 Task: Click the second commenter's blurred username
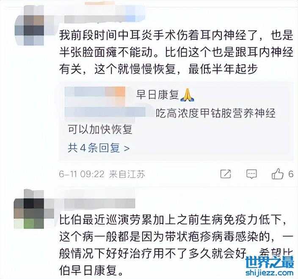pyautogui.click(x=99, y=204)
